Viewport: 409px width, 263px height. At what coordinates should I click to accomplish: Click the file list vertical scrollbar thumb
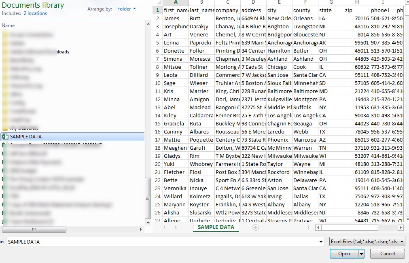tap(148, 198)
